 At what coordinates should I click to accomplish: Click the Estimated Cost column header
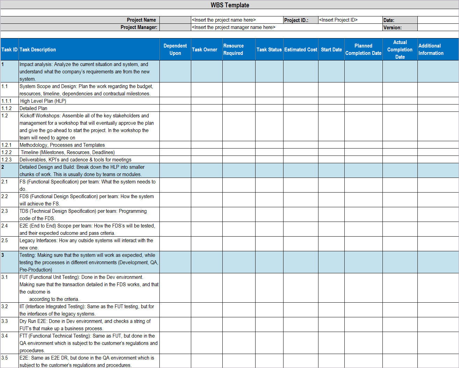pyautogui.click(x=301, y=49)
